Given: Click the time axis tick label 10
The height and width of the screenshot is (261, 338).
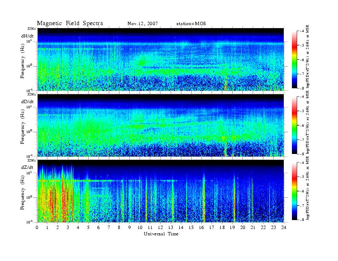Looking at the screenshot, I should 140,227.
